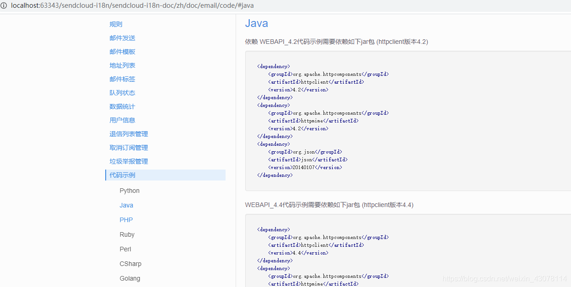Open the 用户信息 sidebar link
This screenshot has height=287, width=571.
click(x=122, y=120)
